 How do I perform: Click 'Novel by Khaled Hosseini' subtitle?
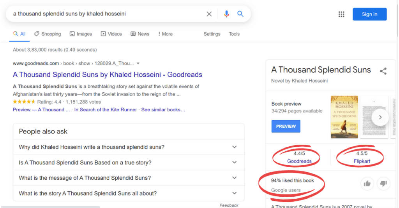299,81
